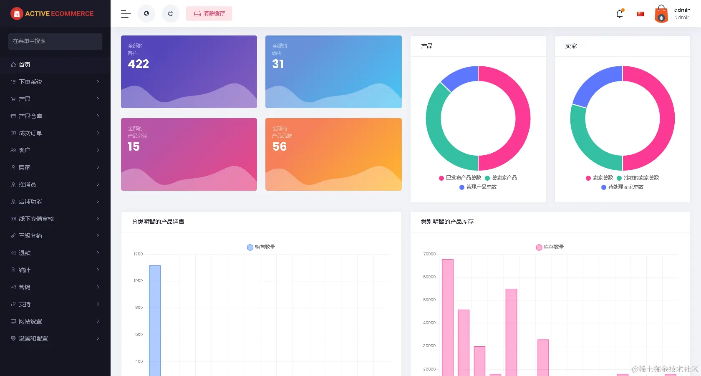Click the 客户 users icon
This screenshot has width=701, height=376.
point(13,150)
